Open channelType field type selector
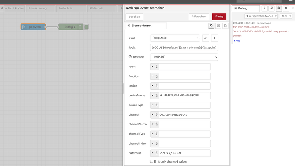This screenshot has width=295, height=166. (155, 134)
